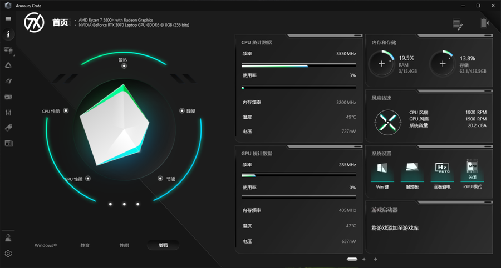Screen dimensions: 501x268
Task: Open the GameVisual icon in sidebar
Action: click(x=8, y=81)
